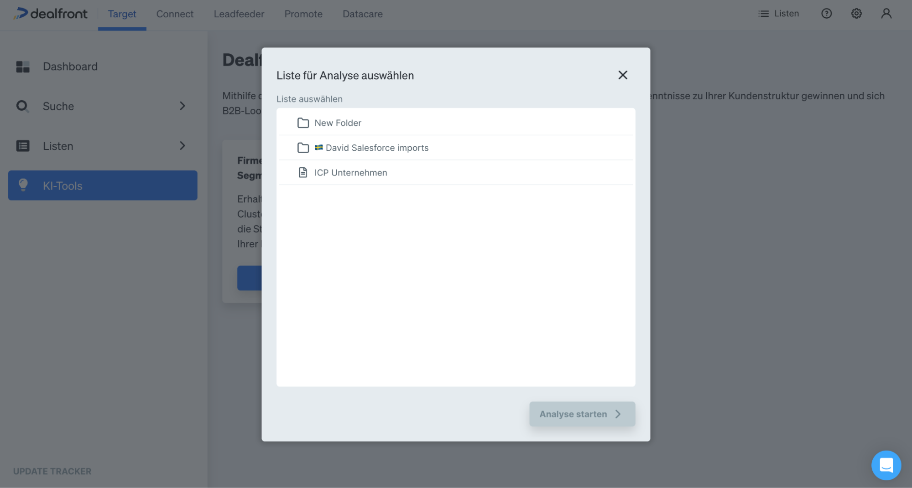Screen dimensions: 912x488
Task: Close the Liste für Analyse dialog
Action: point(623,75)
